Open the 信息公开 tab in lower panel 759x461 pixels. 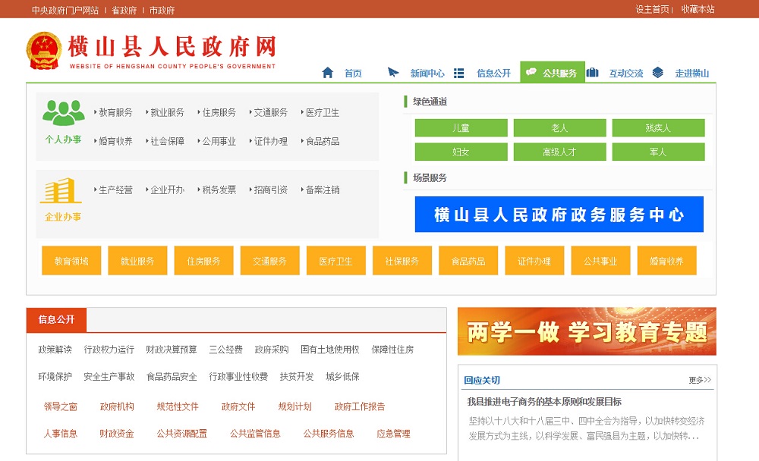coord(57,320)
